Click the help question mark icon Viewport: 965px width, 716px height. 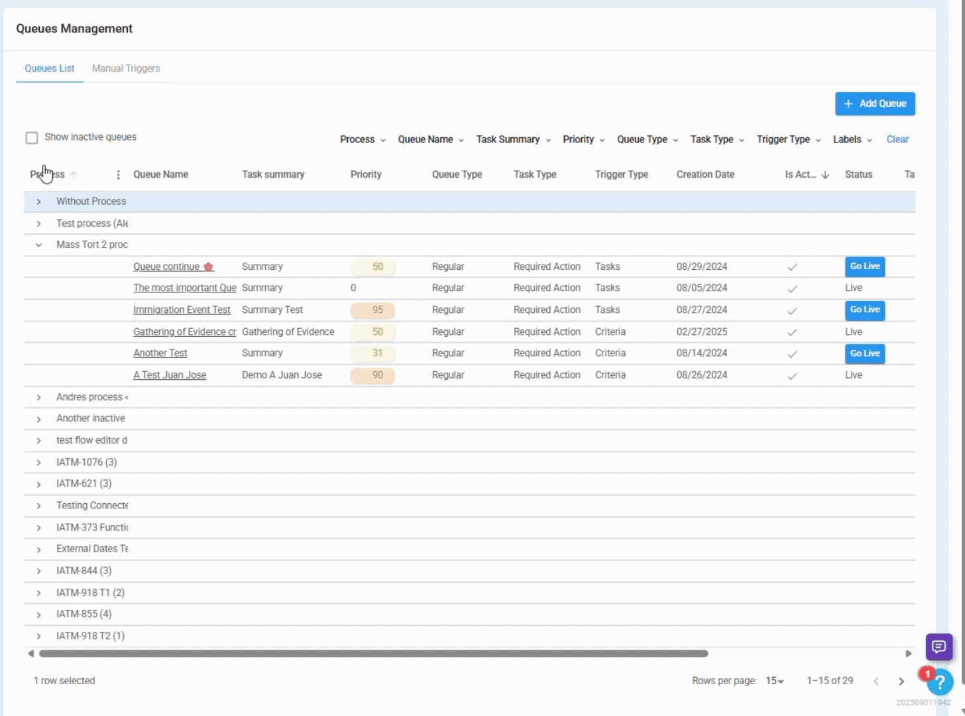click(940, 683)
